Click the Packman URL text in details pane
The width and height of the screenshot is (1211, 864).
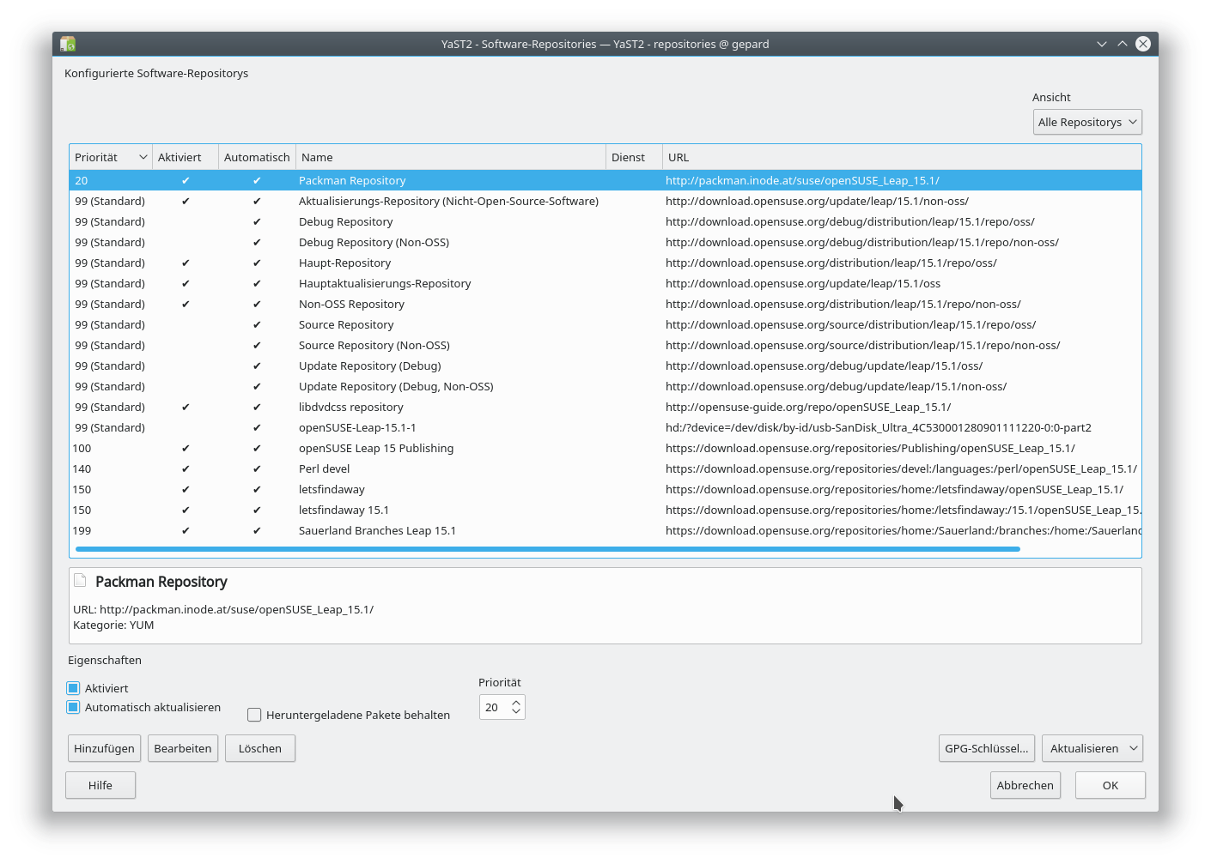223,609
